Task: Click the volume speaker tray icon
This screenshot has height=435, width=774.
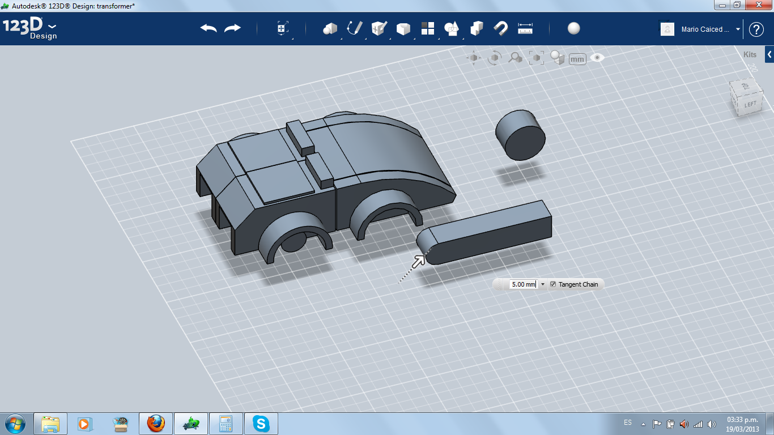Action: click(712, 424)
